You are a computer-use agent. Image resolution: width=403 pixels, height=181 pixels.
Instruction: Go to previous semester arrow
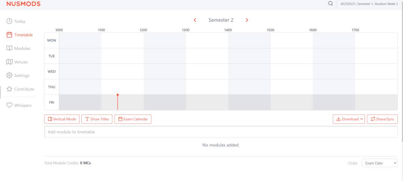click(x=195, y=20)
